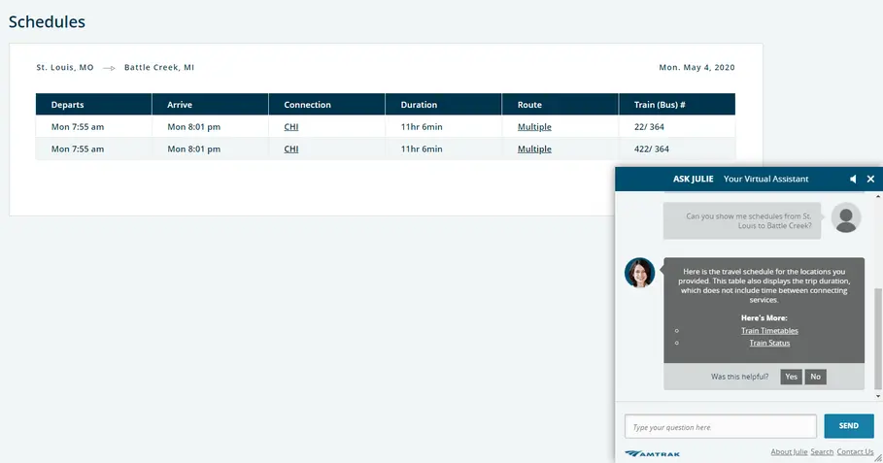Viewport: 883px width, 463px height.
Task: Open Multiple route link for train 22/364
Action: click(534, 127)
